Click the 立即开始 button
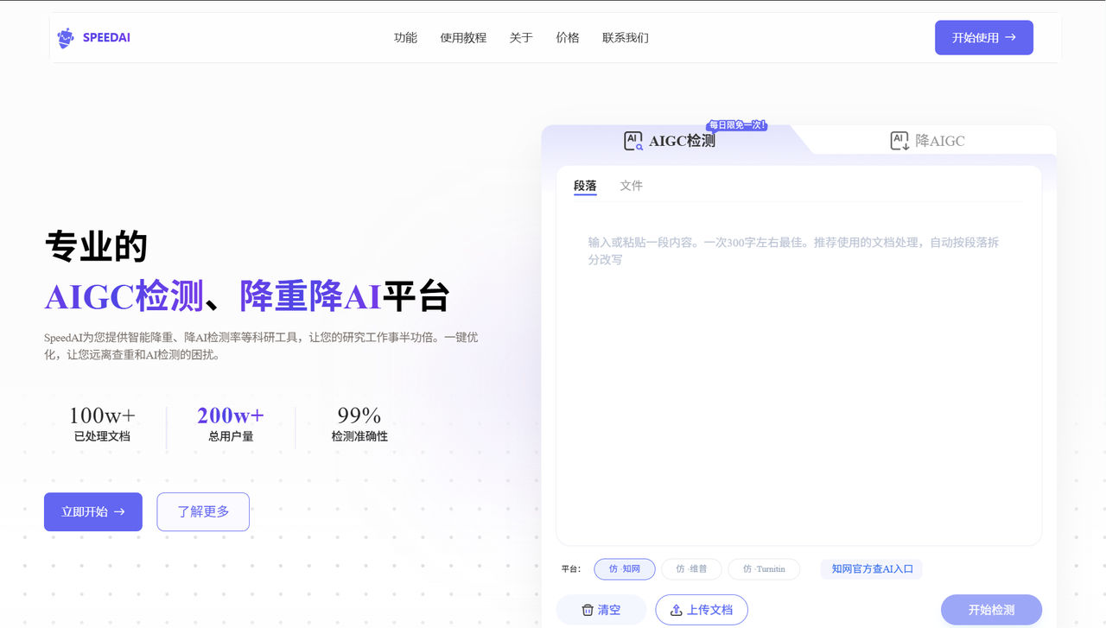The width and height of the screenshot is (1106, 628). [x=93, y=512]
